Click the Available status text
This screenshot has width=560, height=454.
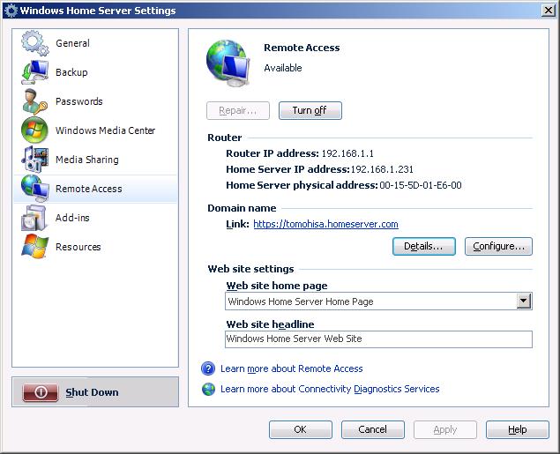point(283,68)
